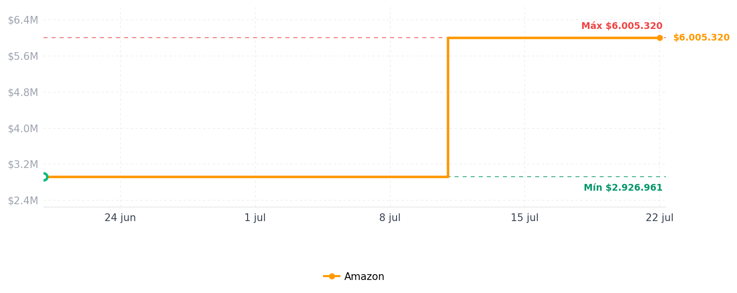Image resolution: width=737 pixels, height=293 pixels.
Task: Click the orange endpoint dot at 22 jul
Action: click(660, 38)
